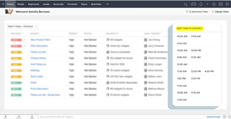Open Channels in the bottom bar
The height and width of the screenshot is (119, 231).
click(x=19, y=117)
